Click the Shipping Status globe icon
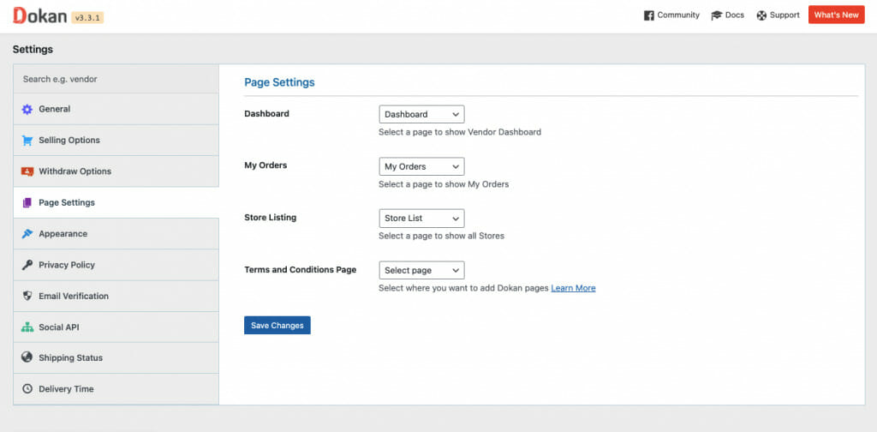 [27, 357]
